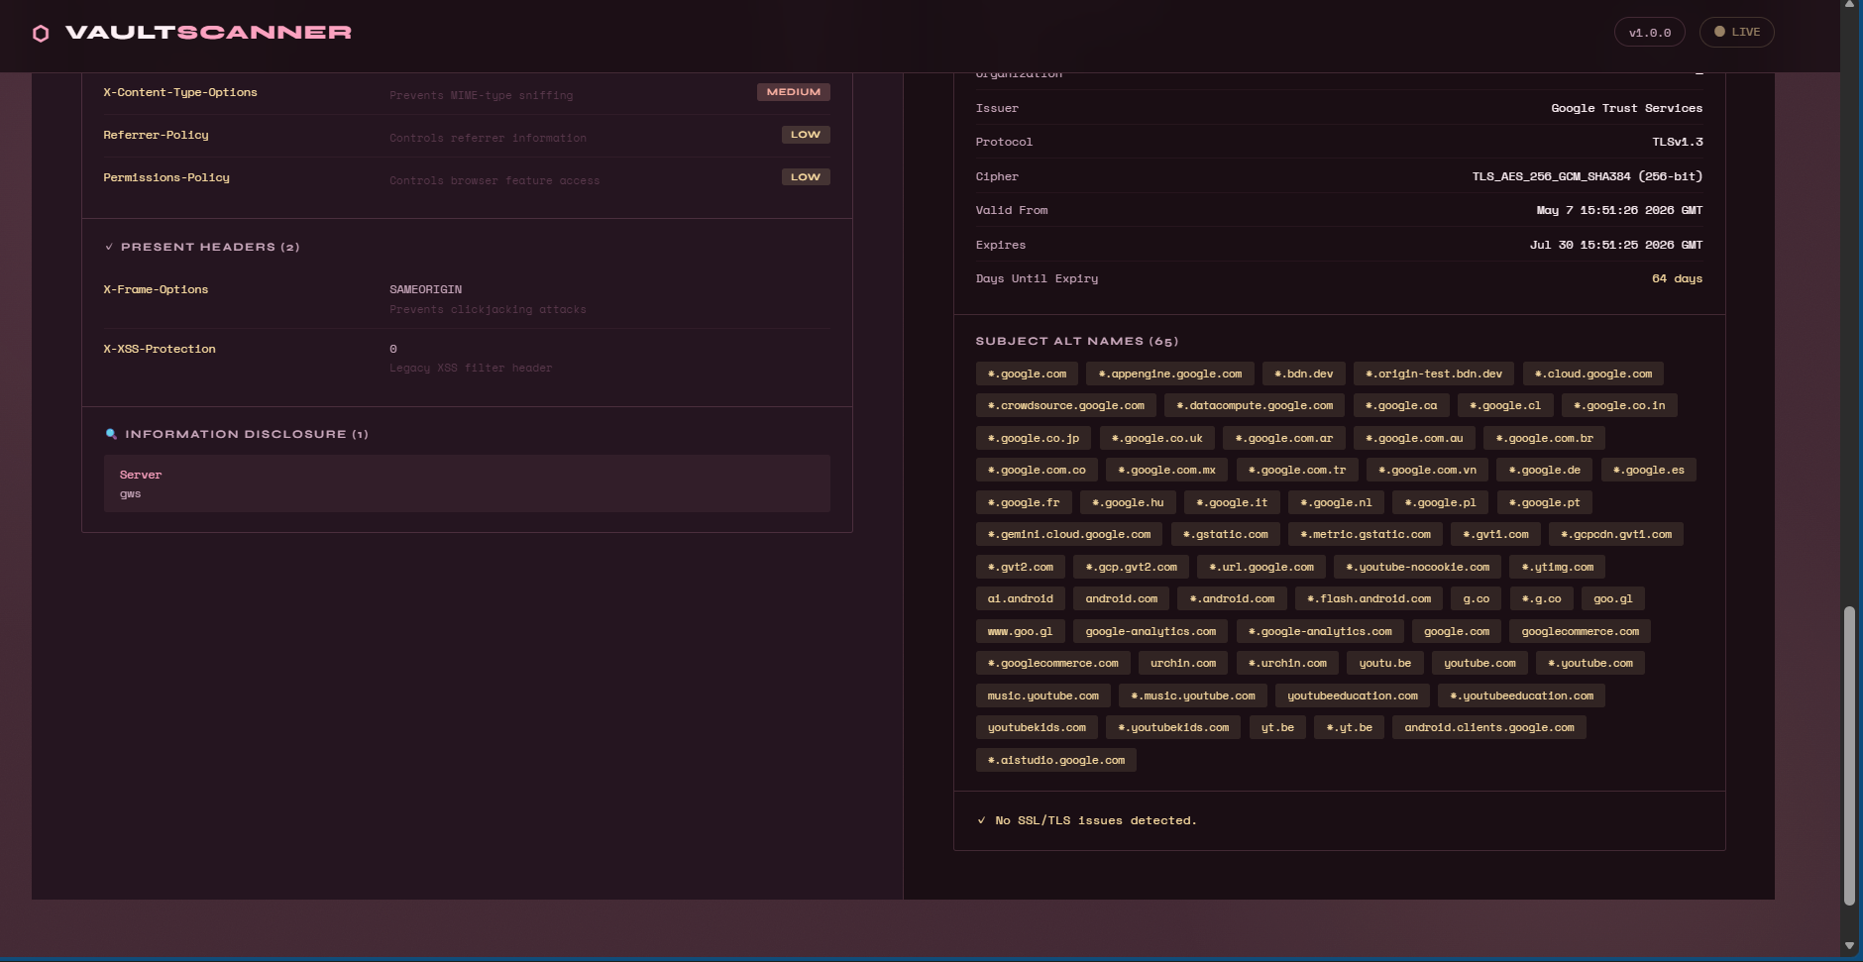Click the TLSv1.3 protocol value
The width and height of the screenshot is (1863, 962).
click(1677, 142)
